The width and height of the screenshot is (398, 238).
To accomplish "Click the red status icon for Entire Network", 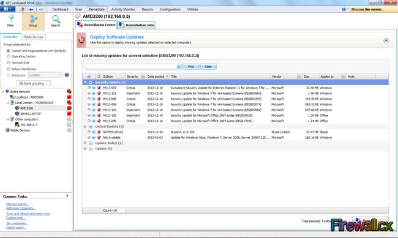I will tap(69, 91).
